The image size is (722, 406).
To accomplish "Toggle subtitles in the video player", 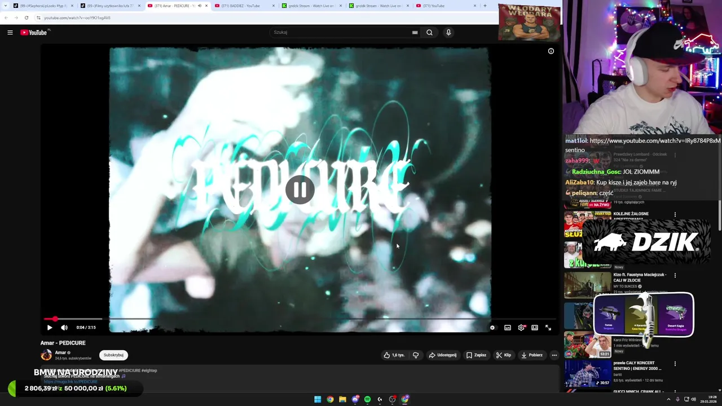I will tap(508, 328).
